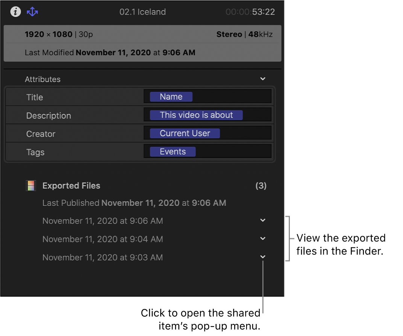
Task: Click the This video is about token
Action: (196, 115)
